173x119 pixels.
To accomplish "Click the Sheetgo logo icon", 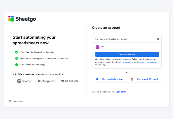I will click(x=11, y=19).
